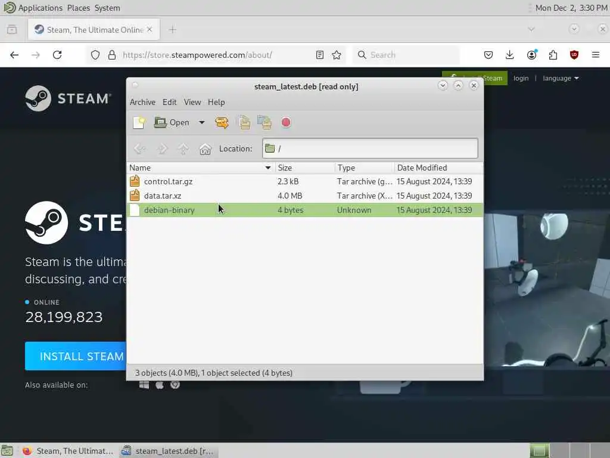The height and width of the screenshot is (458, 610).
Task: Open the View menu in archive manager
Action: [192, 102]
